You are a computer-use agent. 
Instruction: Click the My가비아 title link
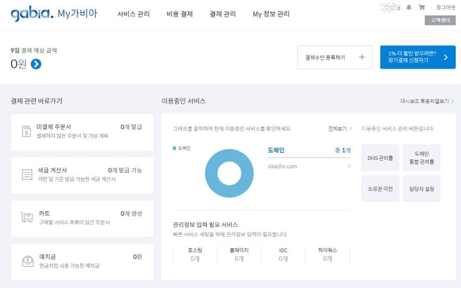pos(77,13)
